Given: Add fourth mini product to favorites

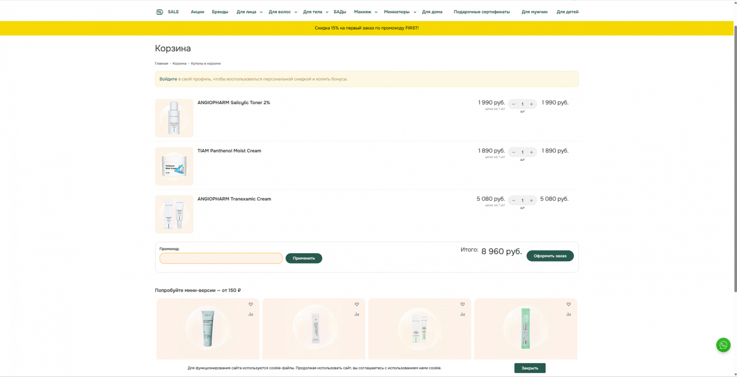Looking at the screenshot, I should 569,304.
